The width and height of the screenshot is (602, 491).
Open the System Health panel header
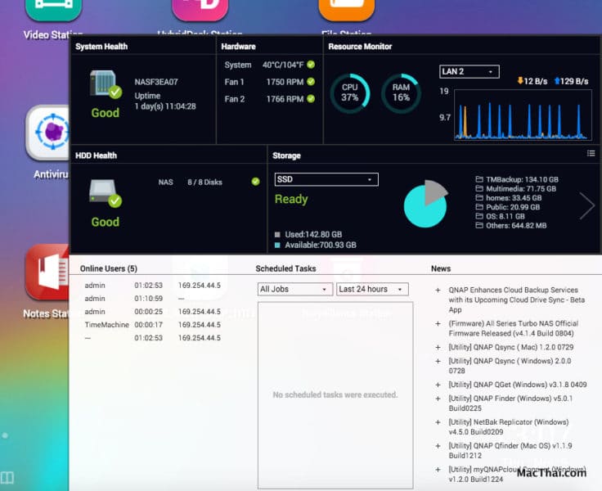101,47
